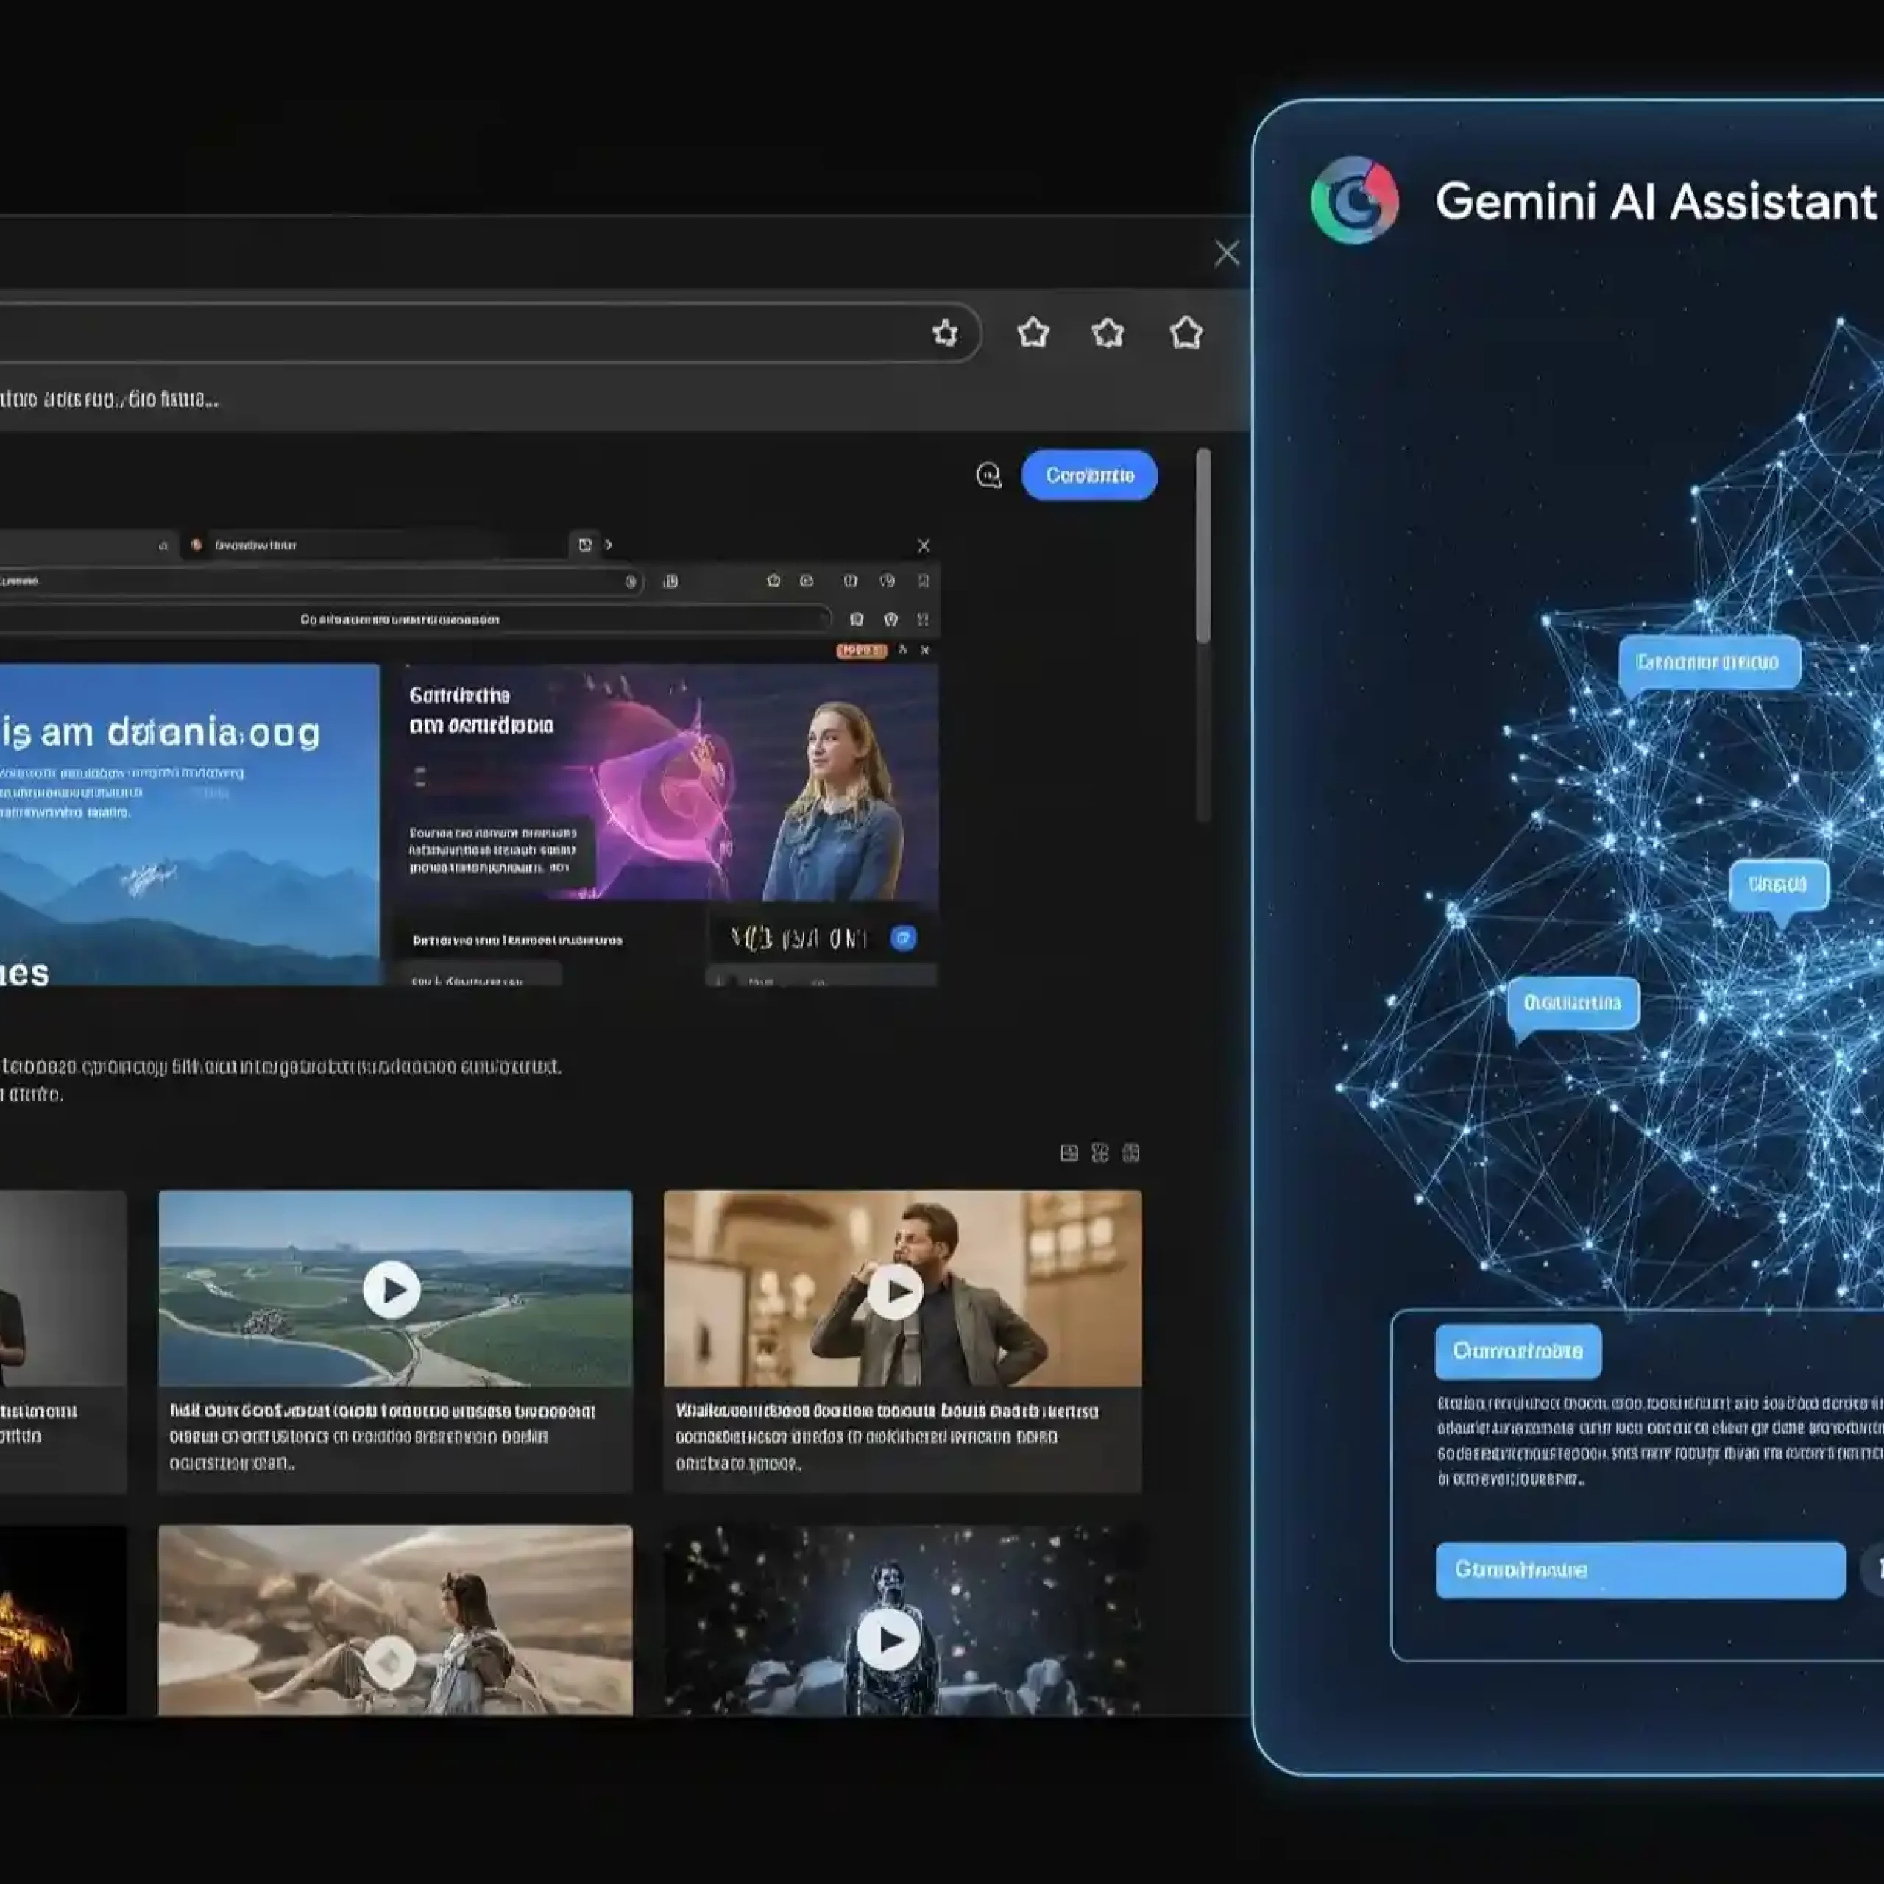The image size is (1884, 1884).
Task: Focus the embedded browser's upper address field
Action: click(x=320, y=581)
